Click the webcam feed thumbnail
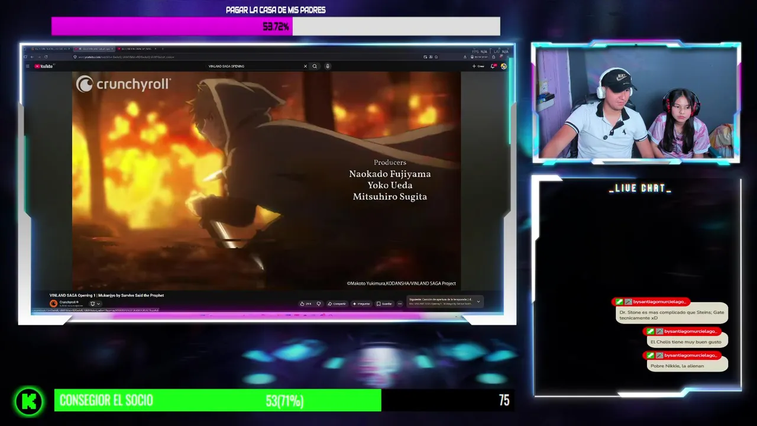This screenshot has height=426, width=757. tap(636, 102)
